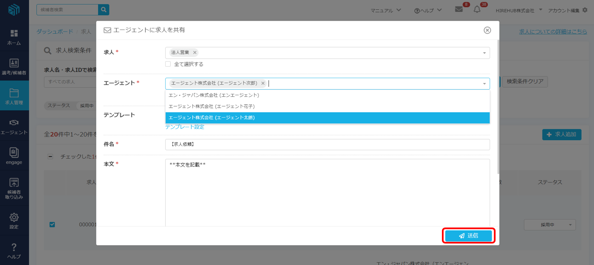Image resolution: width=594 pixels, height=265 pixels.
Task: Remove the 法人営業 tag
Action: click(195, 53)
